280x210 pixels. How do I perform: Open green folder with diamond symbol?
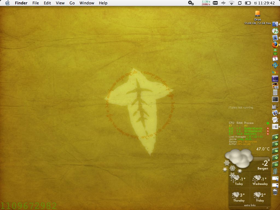(x=275, y=137)
